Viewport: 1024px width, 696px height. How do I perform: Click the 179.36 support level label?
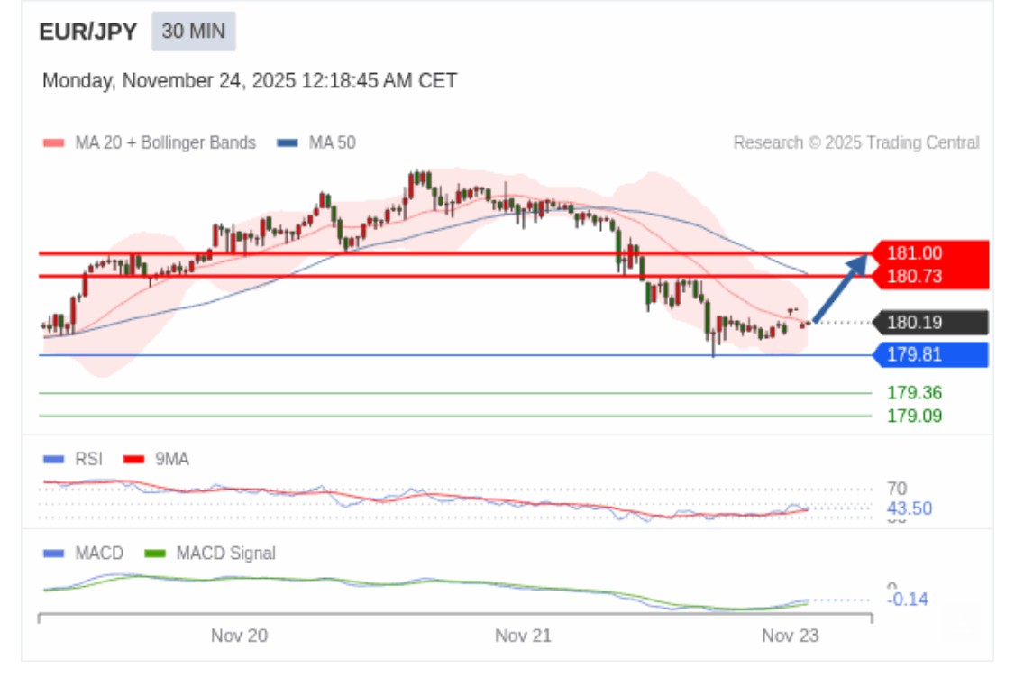tap(914, 393)
